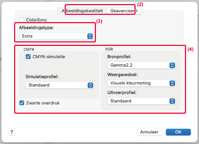
Task: Click the Uitvoerprofiel dropdown arrow icon
Action: [x=172, y=101]
